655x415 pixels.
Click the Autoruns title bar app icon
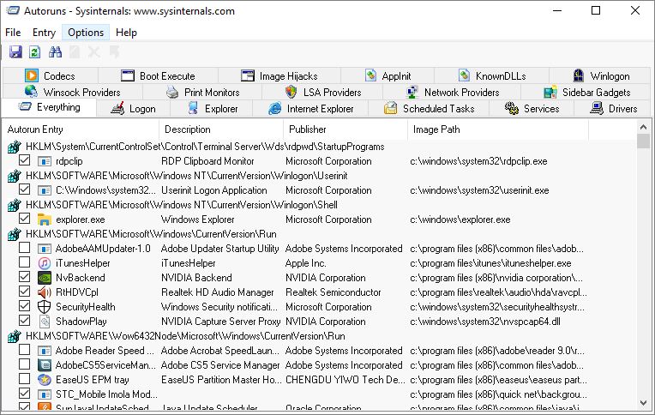13,10
